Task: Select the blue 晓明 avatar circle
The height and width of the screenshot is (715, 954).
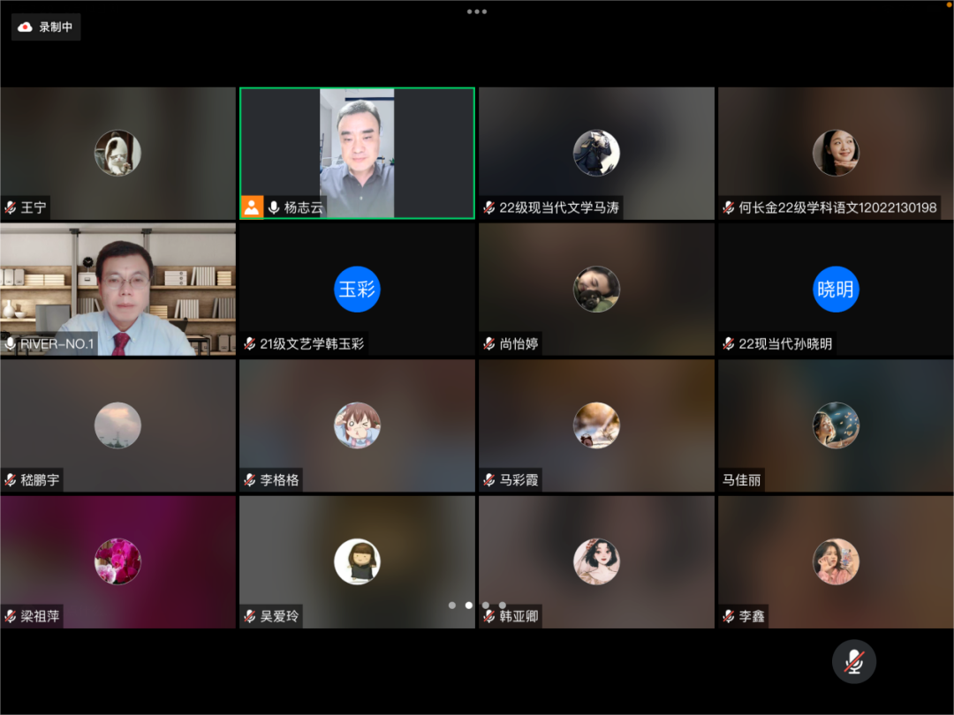Action: click(836, 289)
